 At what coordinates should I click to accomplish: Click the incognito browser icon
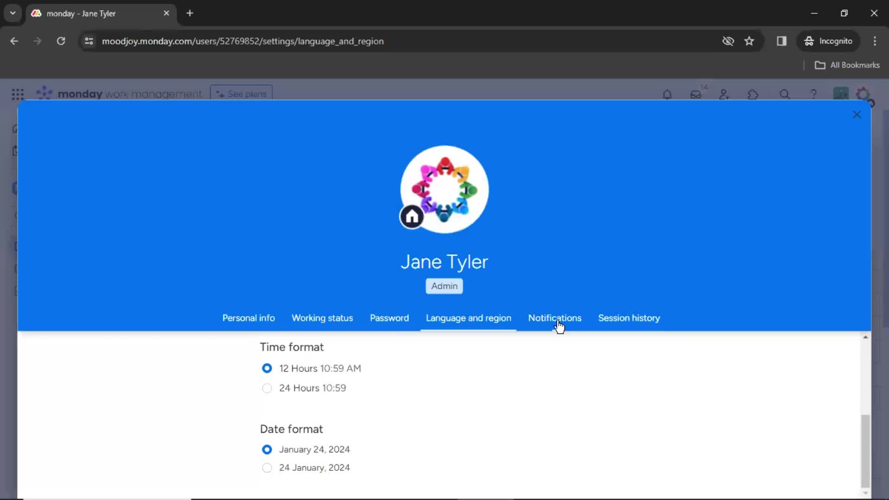809,42
